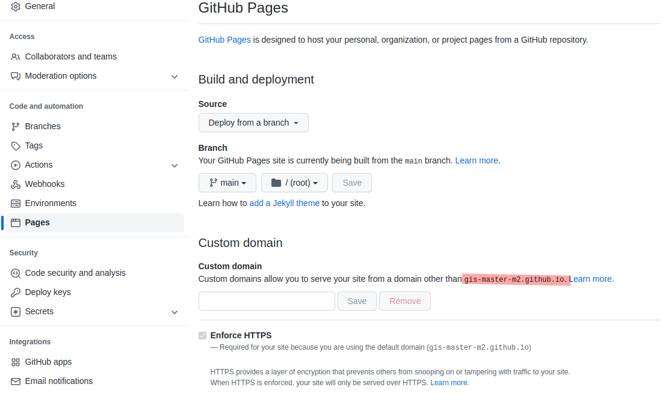Click the Build and deployment heading
Image resolution: width=668 pixels, height=414 pixels.
pyautogui.click(x=256, y=79)
